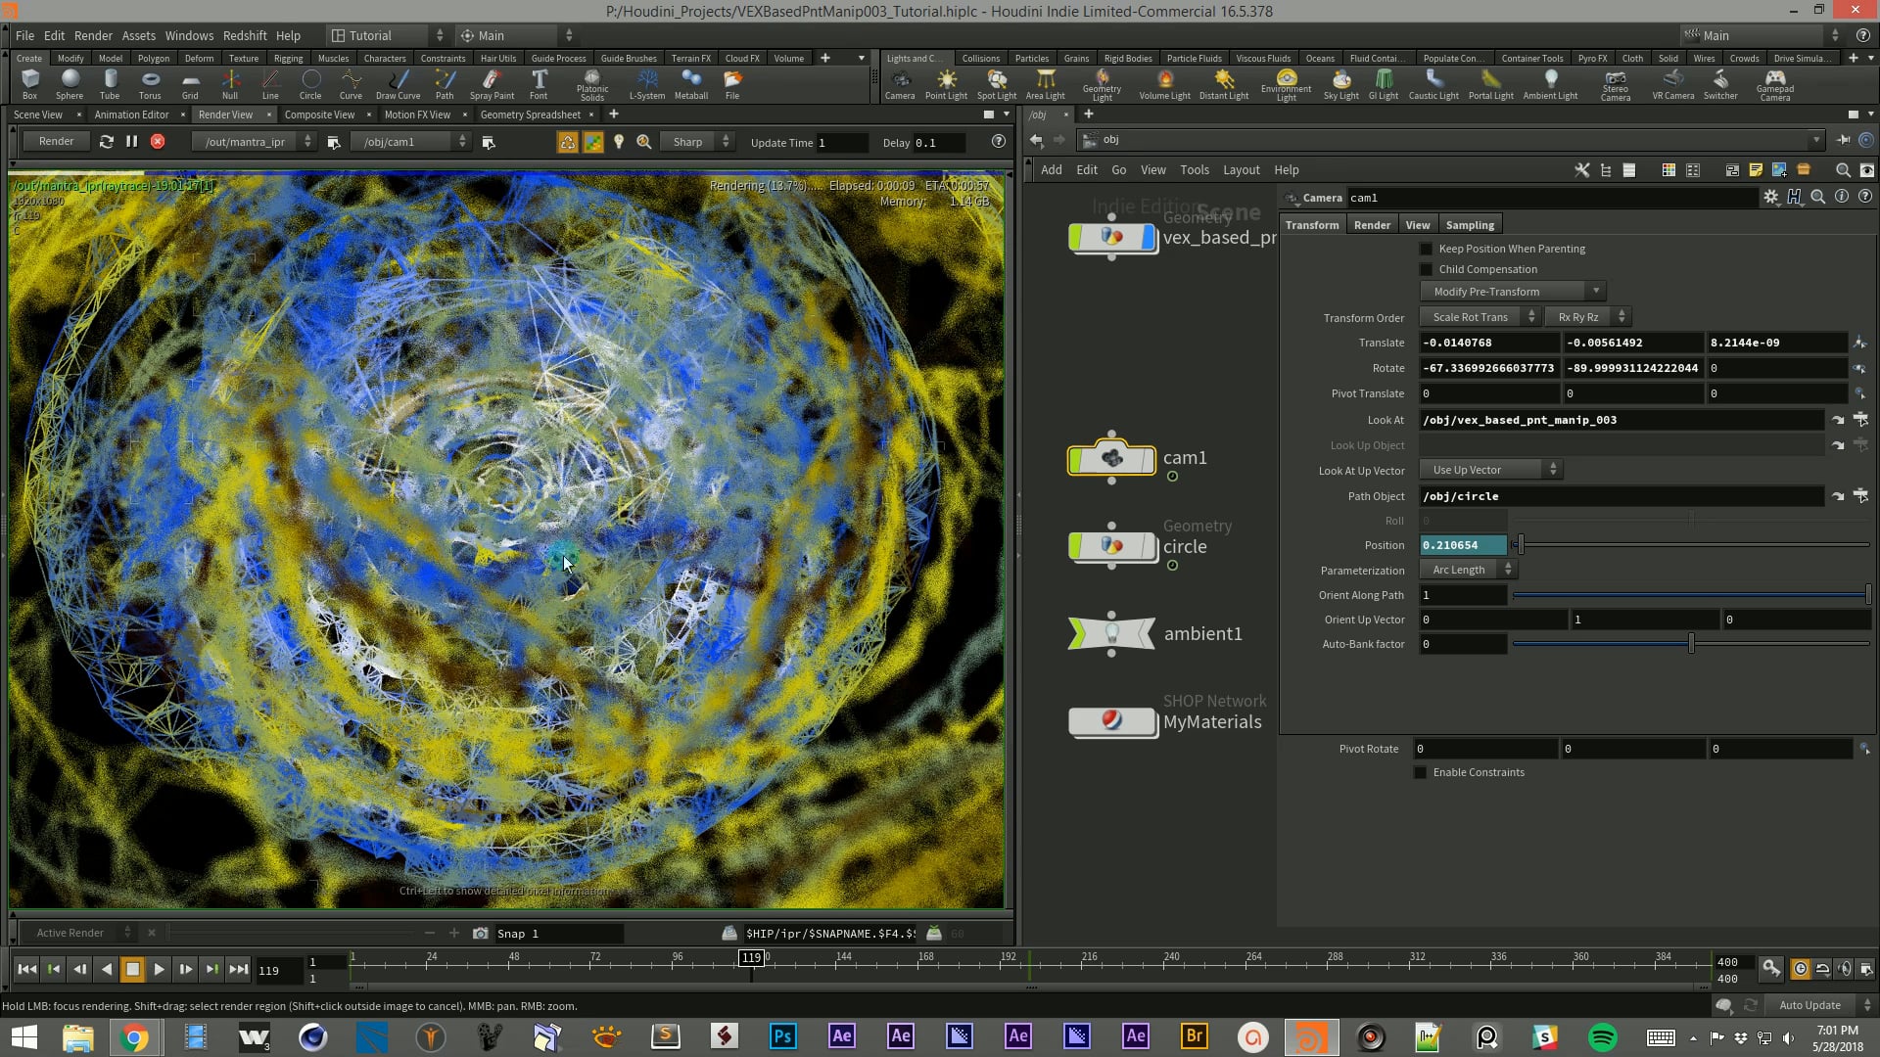Click the Render button
Viewport: 1880px width, 1057px height.
(56, 142)
